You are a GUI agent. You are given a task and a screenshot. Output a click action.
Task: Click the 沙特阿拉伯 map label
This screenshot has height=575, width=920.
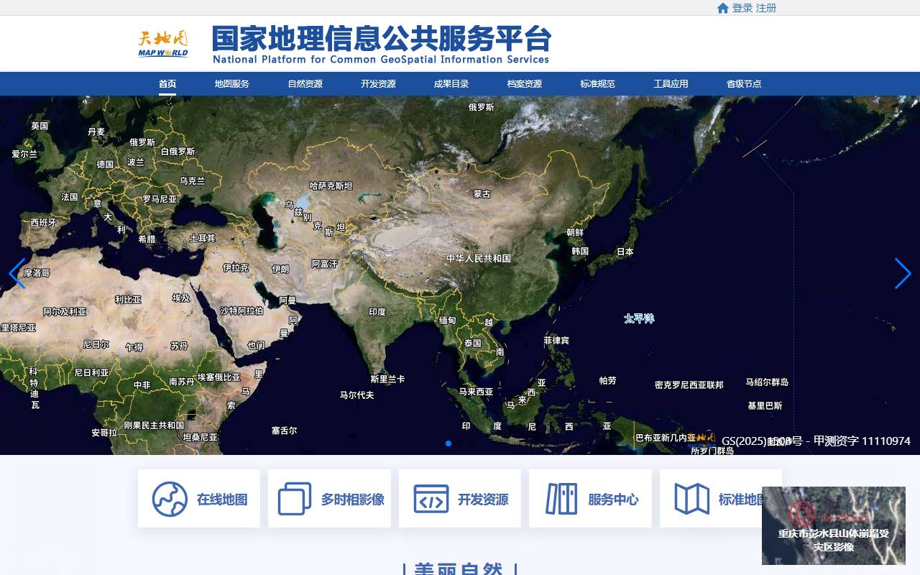(x=241, y=310)
